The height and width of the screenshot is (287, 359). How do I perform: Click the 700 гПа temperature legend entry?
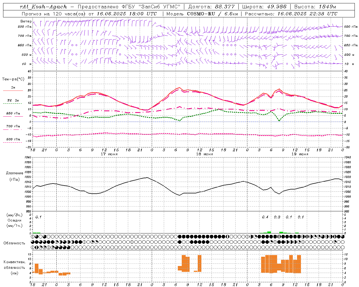click(13, 126)
